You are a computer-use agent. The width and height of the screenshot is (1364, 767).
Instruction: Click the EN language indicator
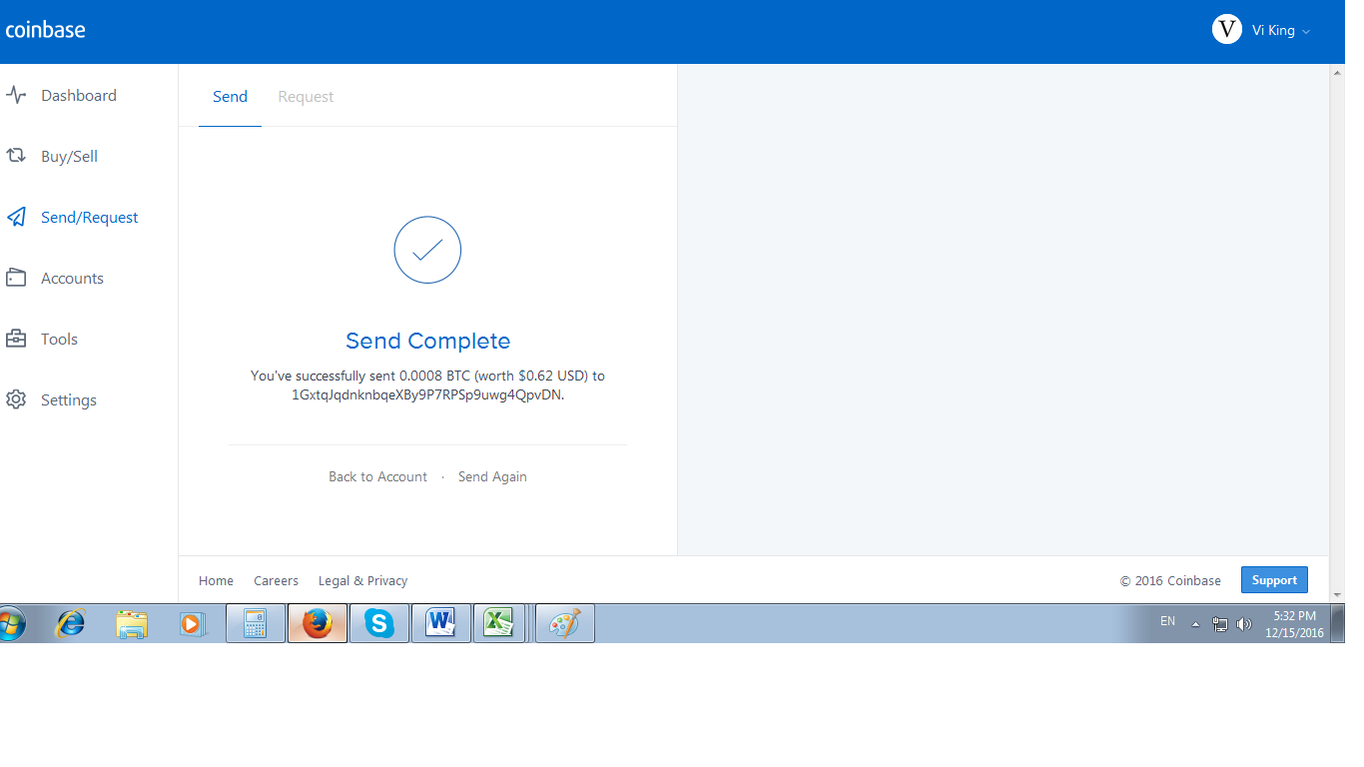pos(1167,621)
